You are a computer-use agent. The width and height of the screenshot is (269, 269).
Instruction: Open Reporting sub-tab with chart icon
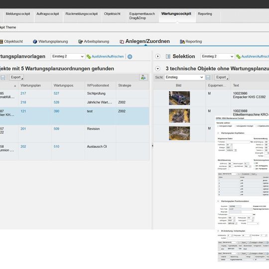coord(191,41)
